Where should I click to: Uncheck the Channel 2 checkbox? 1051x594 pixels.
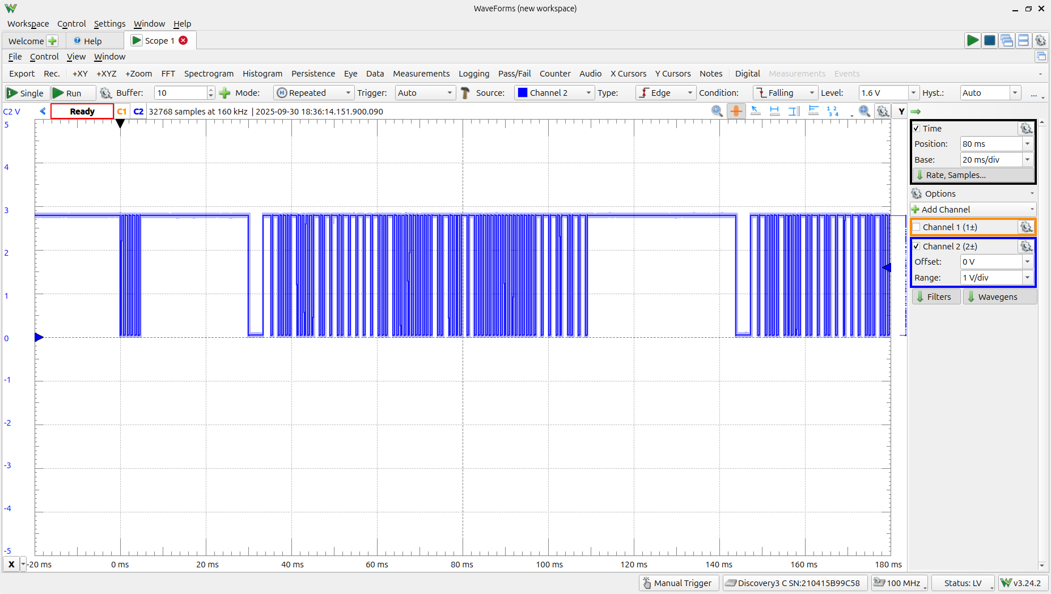tap(917, 247)
